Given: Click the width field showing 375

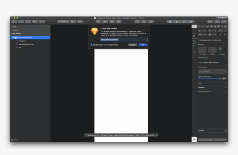Looking at the screenshot, I should coord(202,35).
